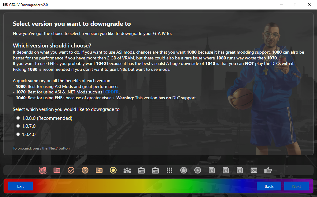This screenshot has width=317, height=197.
Task: Click the red folder download step icon
Action: coord(57,170)
